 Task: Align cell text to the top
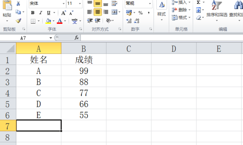[x=90, y=3]
